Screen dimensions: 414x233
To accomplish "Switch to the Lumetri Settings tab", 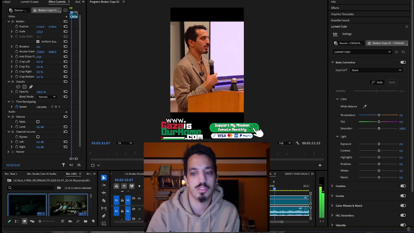I will [347, 34].
